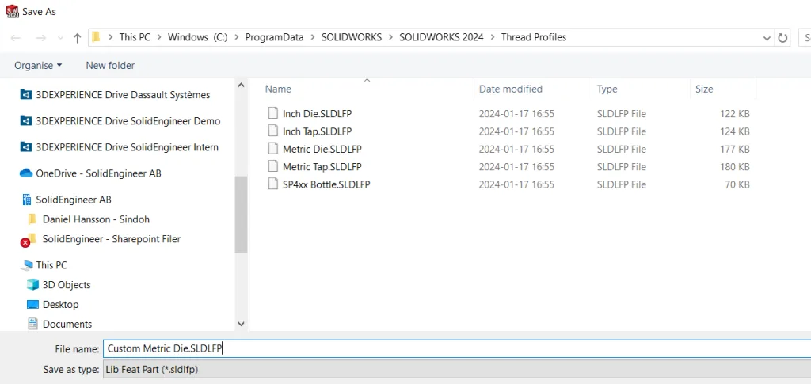Click Thread Profiles breadcrumb segment
The width and height of the screenshot is (811, 384).
point(534,37)
